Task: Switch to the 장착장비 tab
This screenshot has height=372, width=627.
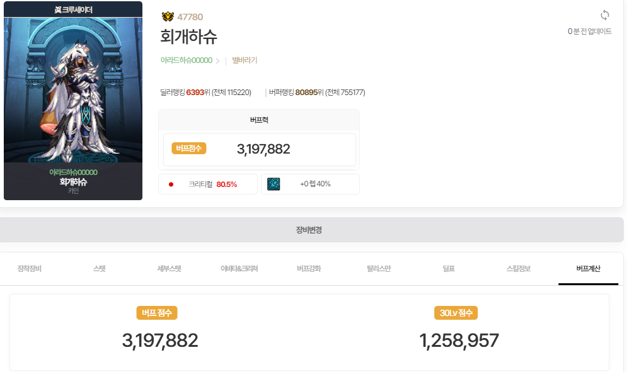Action: (x=29, y=269)
